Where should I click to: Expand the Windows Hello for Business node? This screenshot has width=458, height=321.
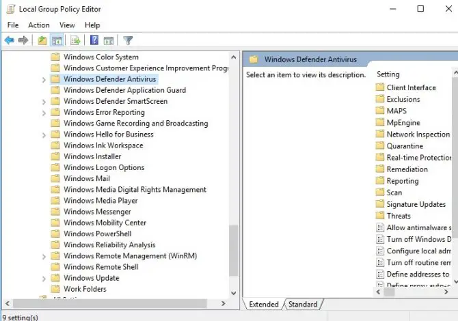(44, 135)
